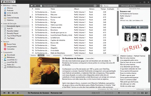Image resolution: width=151 pixels, height=96 pixels.
Task: Click the Auto DJ icon
Action: click(x=5, y=28)
